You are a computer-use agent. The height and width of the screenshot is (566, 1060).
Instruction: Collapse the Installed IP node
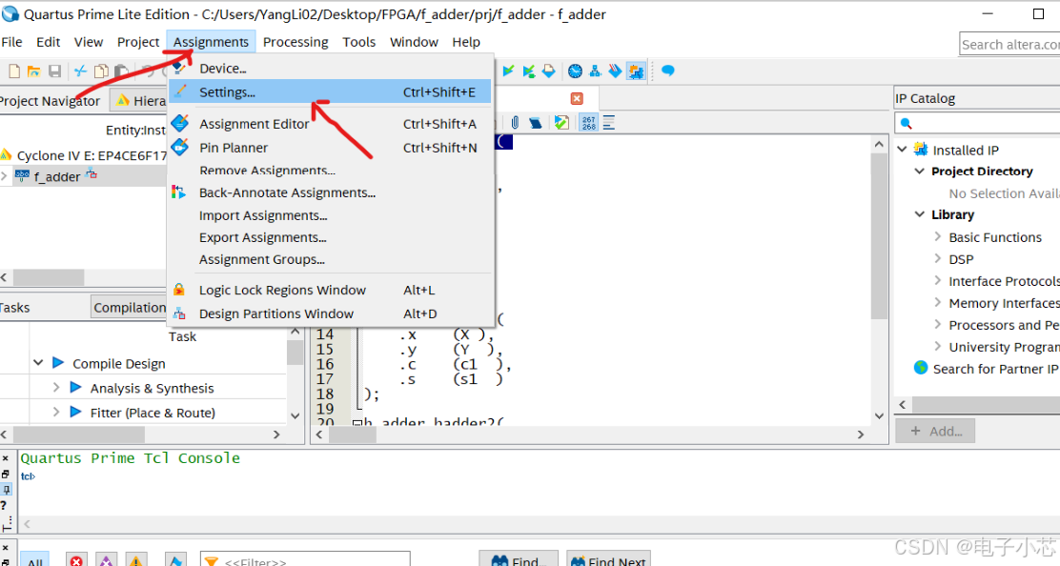(902, 149)
